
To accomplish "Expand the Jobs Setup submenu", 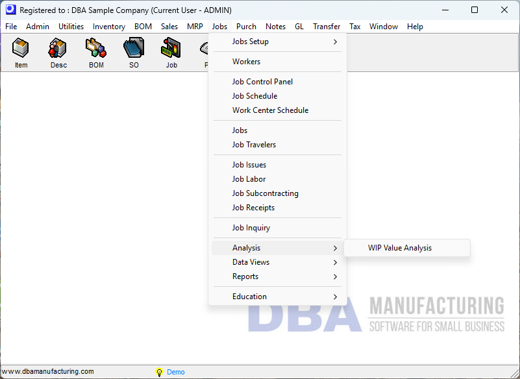I will click(278, 42).
